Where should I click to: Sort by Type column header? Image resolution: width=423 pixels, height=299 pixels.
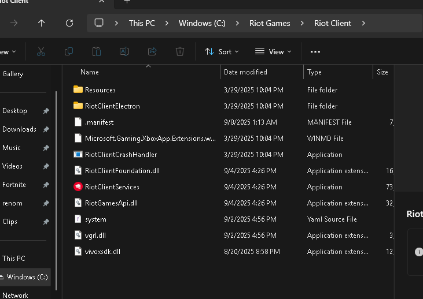(314, 72)
